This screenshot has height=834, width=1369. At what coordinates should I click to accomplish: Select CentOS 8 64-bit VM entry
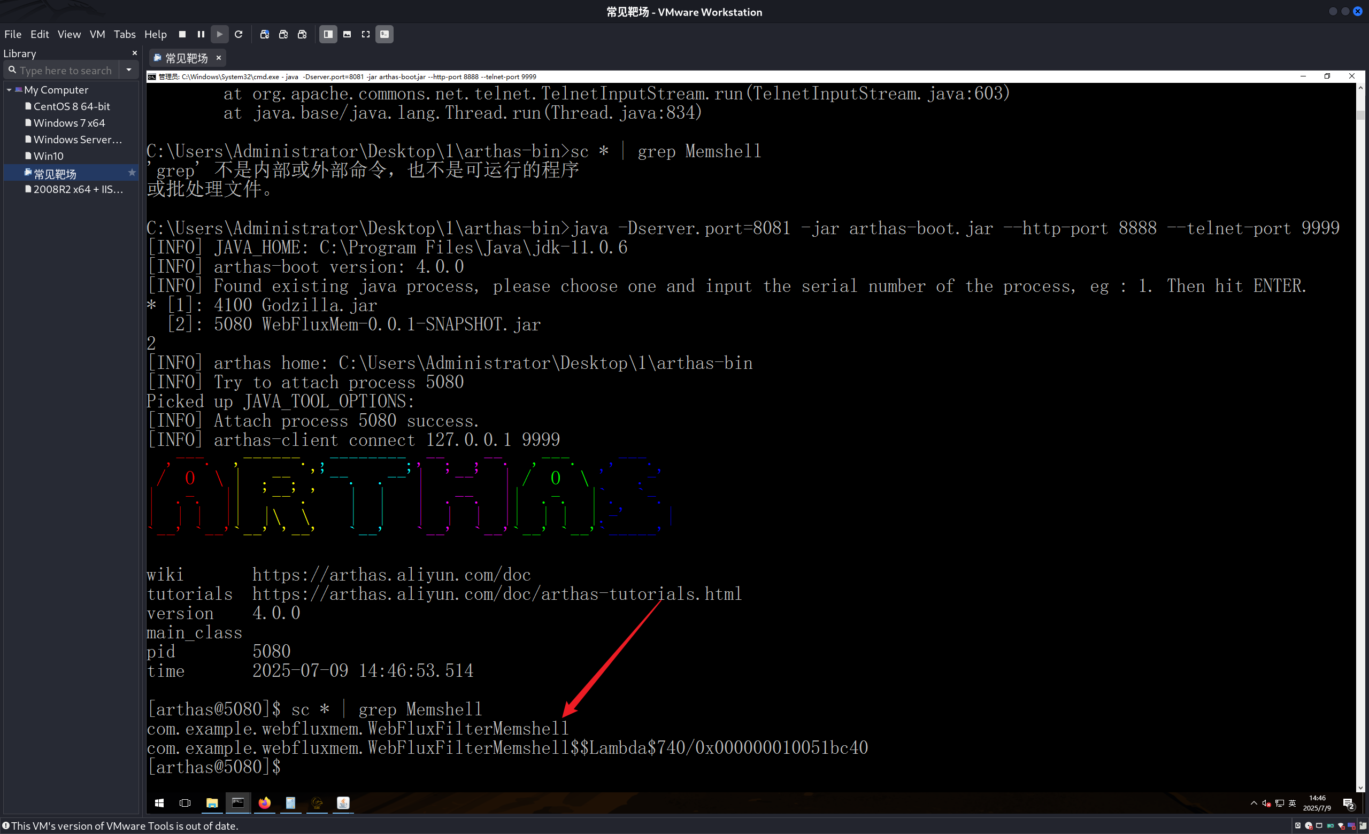[x=72, y=106]
